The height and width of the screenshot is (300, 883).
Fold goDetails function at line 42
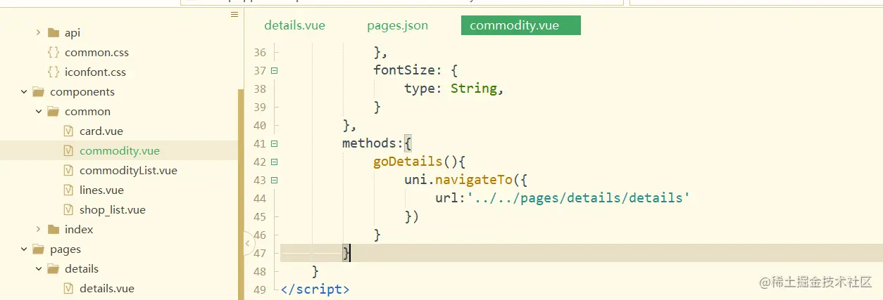click(274, 162)
